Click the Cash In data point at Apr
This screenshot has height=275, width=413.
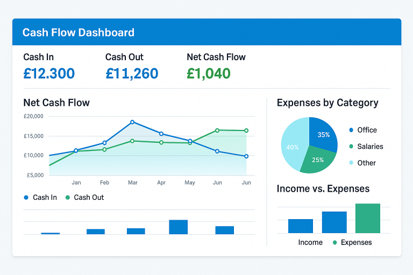(161, 134)
